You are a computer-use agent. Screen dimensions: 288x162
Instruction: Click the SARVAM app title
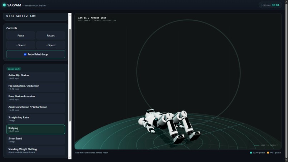14,5
